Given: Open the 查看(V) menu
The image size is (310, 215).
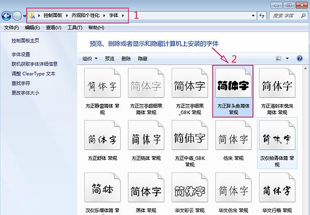Looking at the screenshot, I should click(53, 28).
